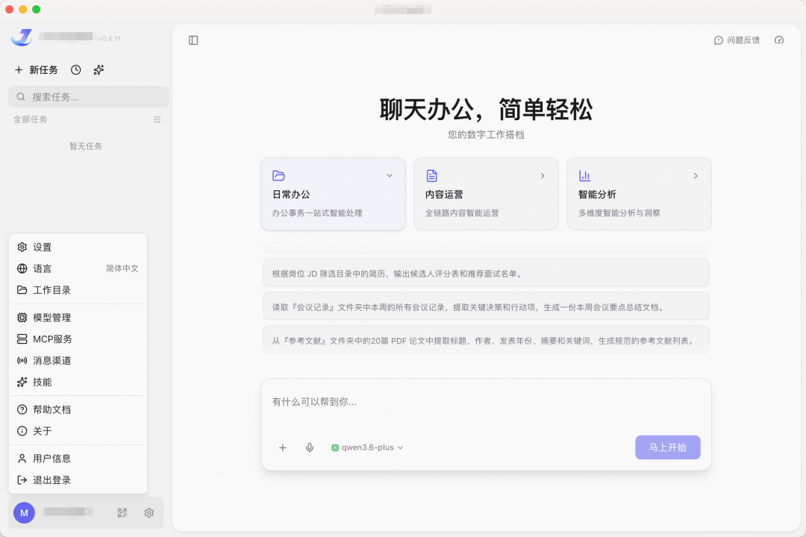Open 消息渠道 menu item

(x=78, y=361)
